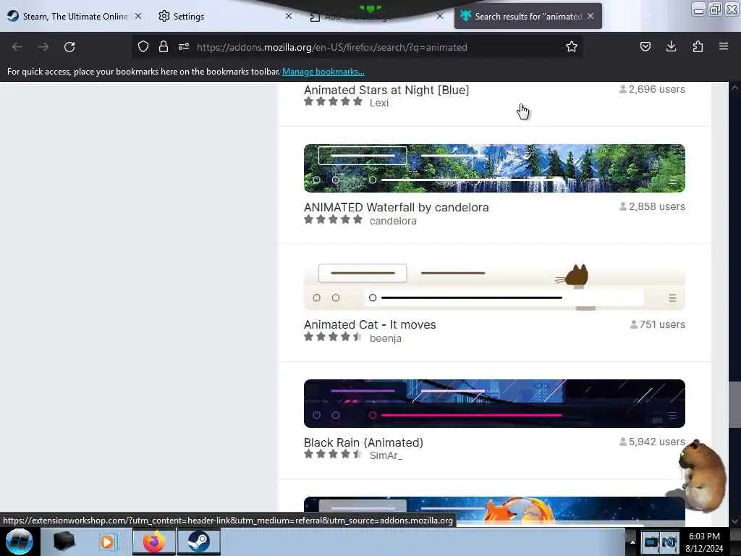Click the site security padlock icon

[164, 47]
